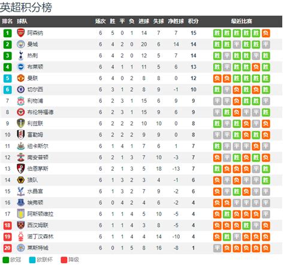The height and width of the screenshot is (265, 284).
Task: Open the 诺丁汉森林 team link
Action: (40, 237)
